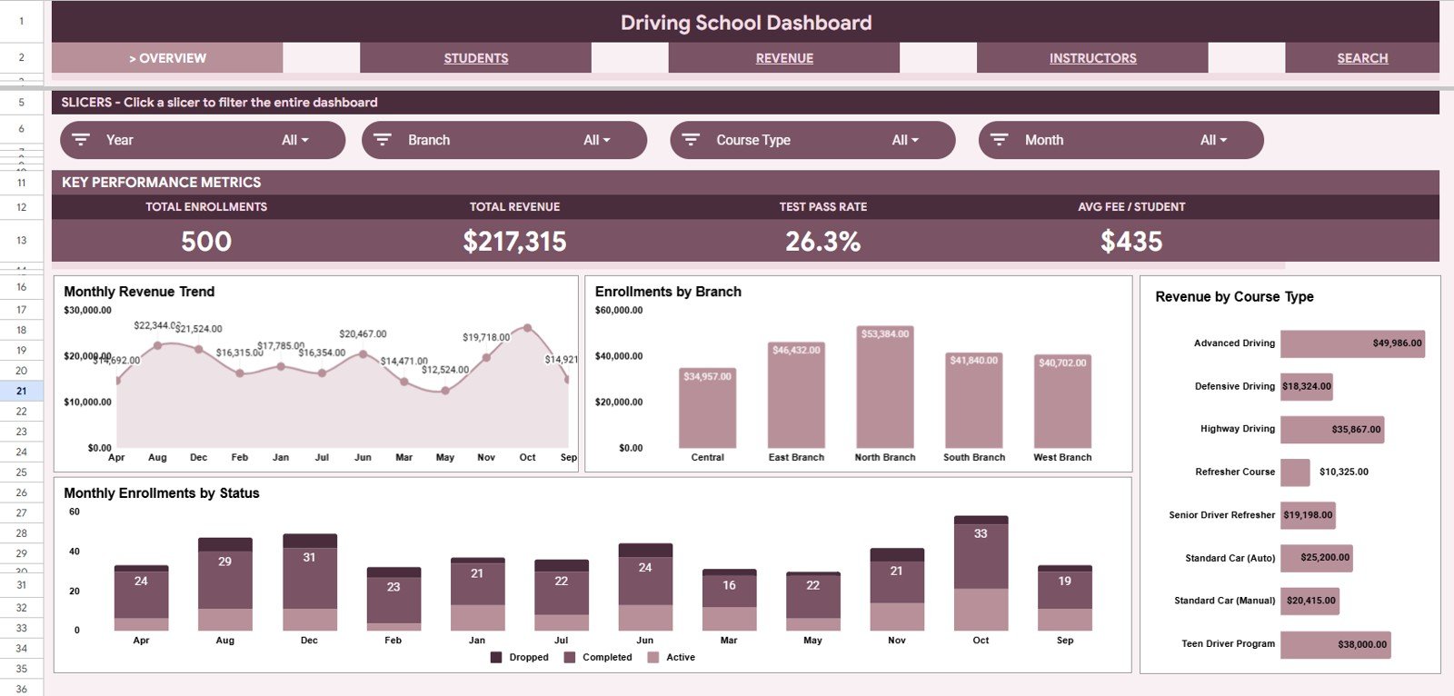This screenshot has width=1454, height=696.
Task: Click the Total Enrollments value 500
Action: pos(206,242)
